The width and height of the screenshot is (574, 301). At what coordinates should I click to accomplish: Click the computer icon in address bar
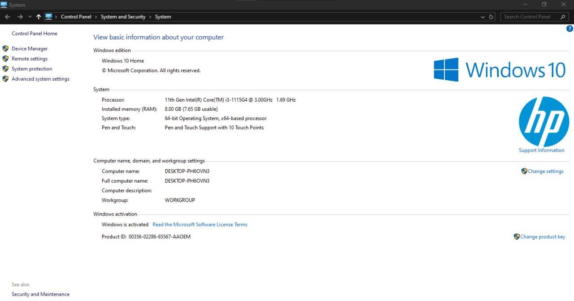pyautogui.click(x=49, y=17)
